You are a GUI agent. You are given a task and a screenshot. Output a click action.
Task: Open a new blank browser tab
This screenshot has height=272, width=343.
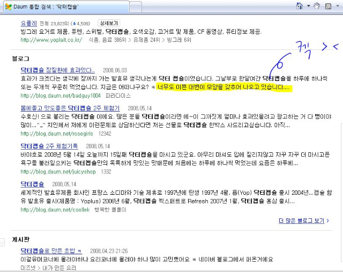click(136, 7)
